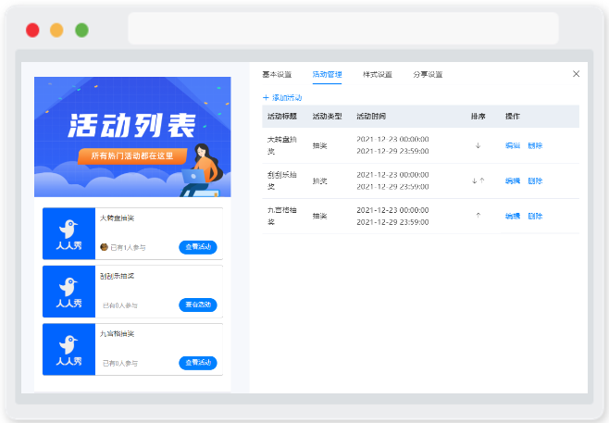Click the 九宫格抽奖 card title in preview
The image size is (609, 423).
117,333
